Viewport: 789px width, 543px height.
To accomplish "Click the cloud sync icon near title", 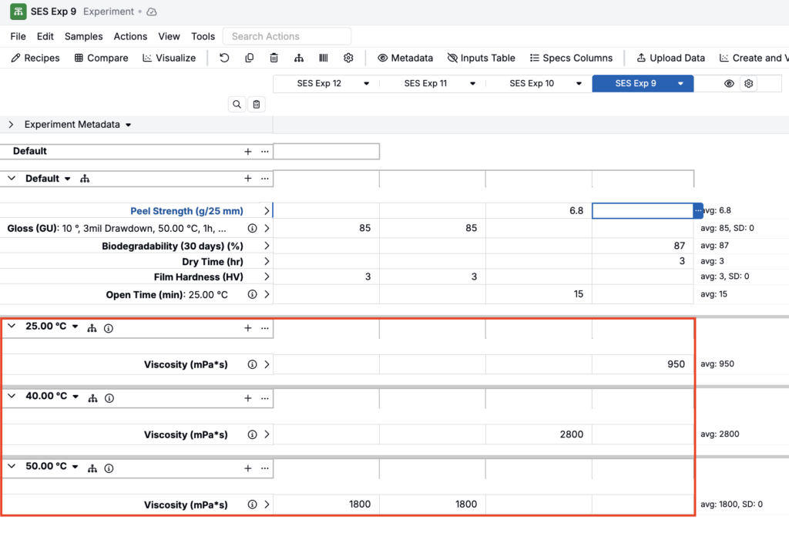I will (152, 12).
